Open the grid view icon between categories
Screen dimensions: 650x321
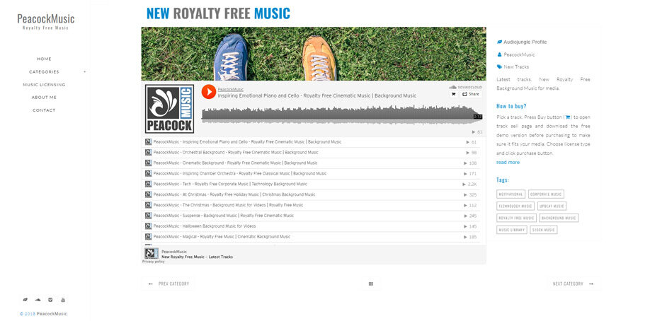coord(370,284)
